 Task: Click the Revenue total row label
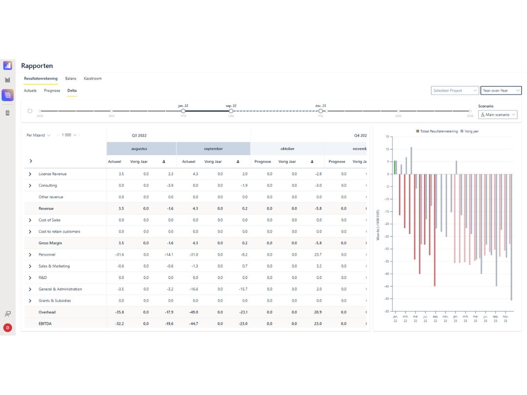46,209
